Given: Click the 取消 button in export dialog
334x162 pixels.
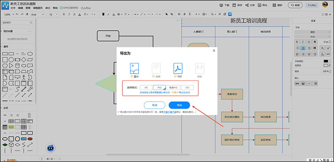Looking at the screenshot, I should (x=155, y=105).
